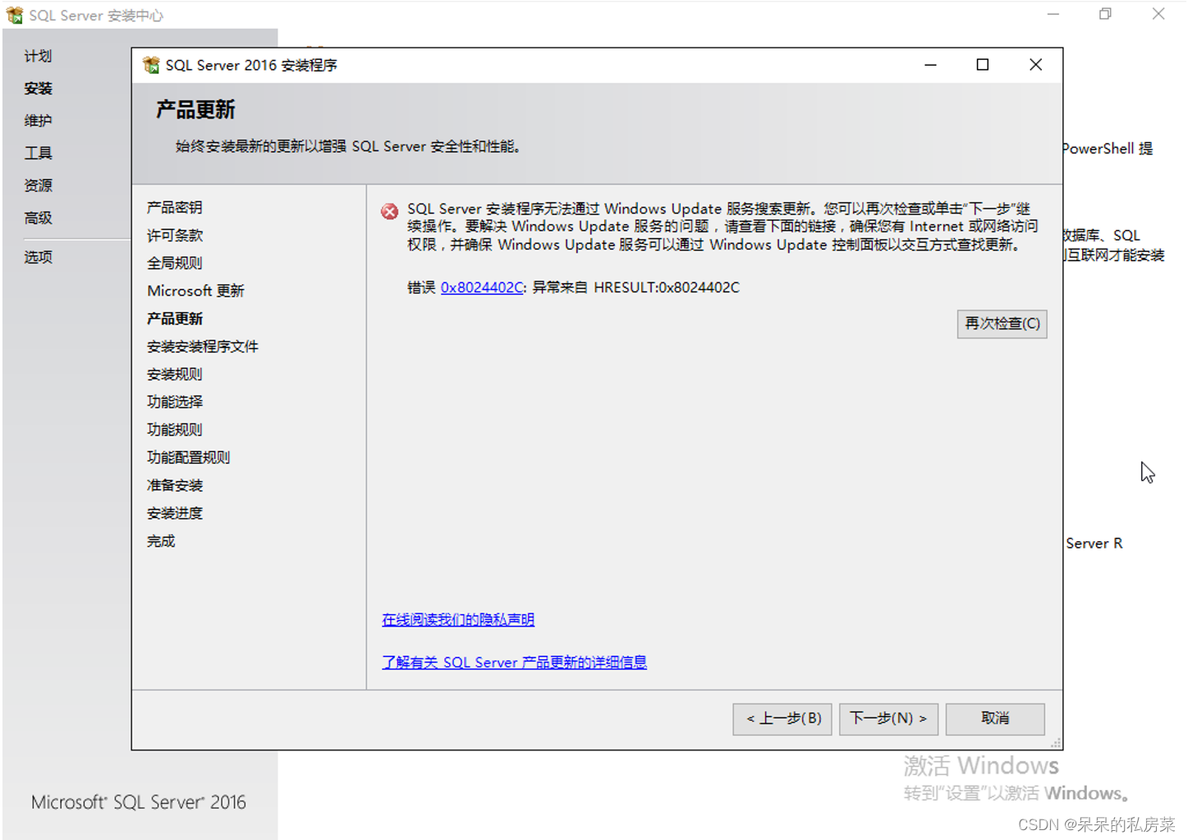Click the setup dialog resize grip corner

pos(1056,743)
